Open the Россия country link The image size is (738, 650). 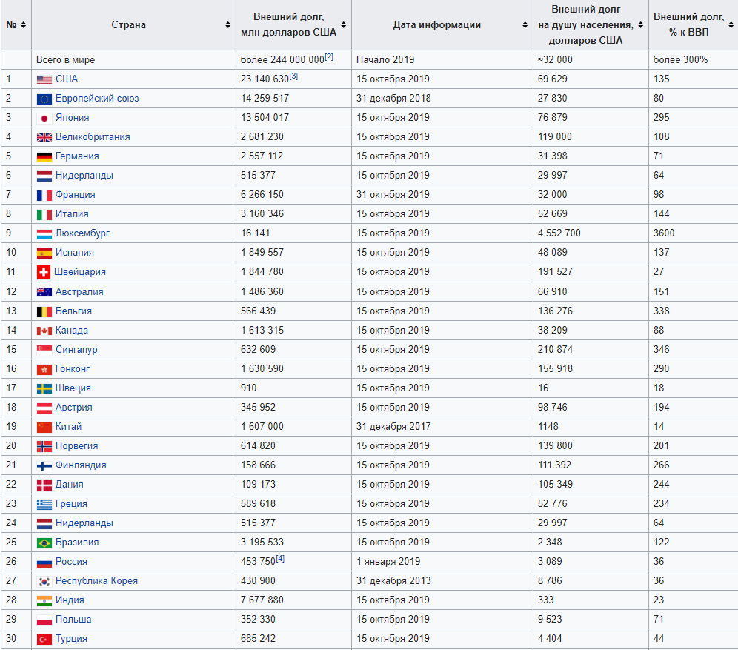pos(71,562)
